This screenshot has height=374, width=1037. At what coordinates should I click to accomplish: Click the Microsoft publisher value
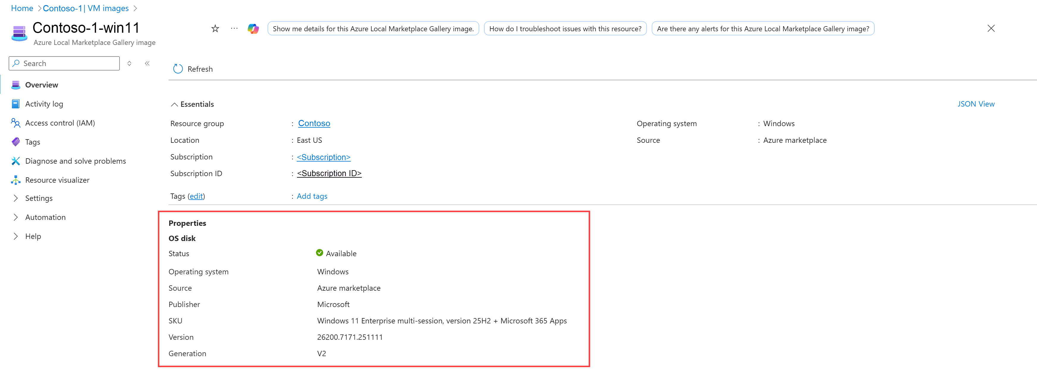[x=333, y=304]
